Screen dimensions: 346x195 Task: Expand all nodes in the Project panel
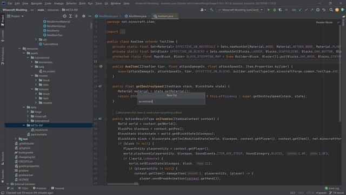point(70,16)
